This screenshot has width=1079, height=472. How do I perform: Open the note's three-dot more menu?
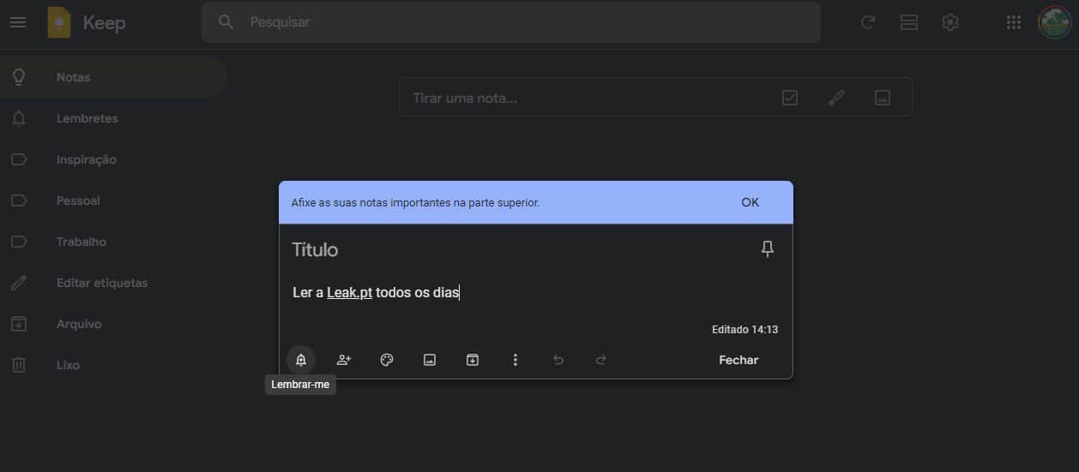[515, 360]
